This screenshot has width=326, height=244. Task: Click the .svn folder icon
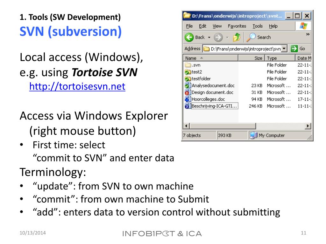pos(188,65)
